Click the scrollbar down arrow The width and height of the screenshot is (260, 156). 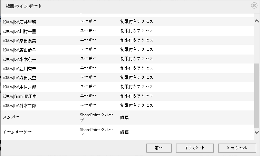(257, 132)
